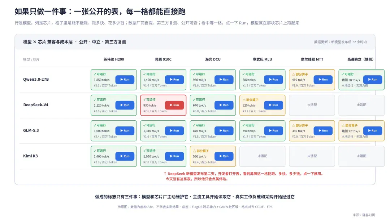
Task: Click the 930 tok/s value
Action: pos(150,106)
